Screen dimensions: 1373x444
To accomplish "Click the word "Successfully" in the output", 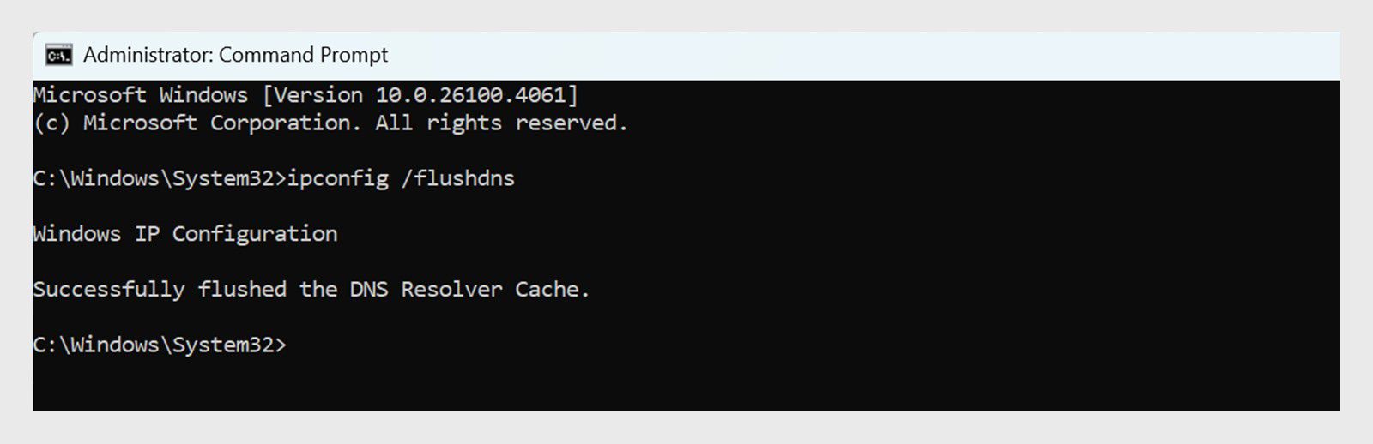I will point(109,290).
